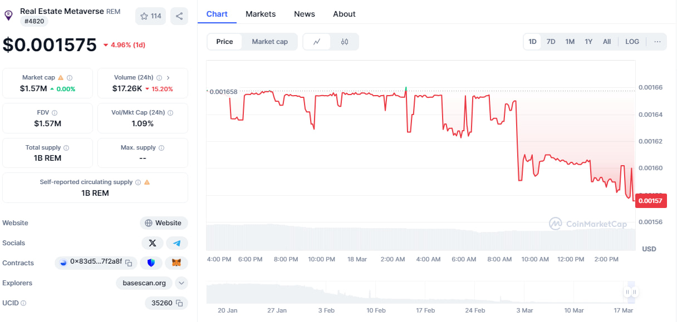Click the Max. supply info icon
The width and height of the screenshot is (677, 322).
(x=161, y=148)
